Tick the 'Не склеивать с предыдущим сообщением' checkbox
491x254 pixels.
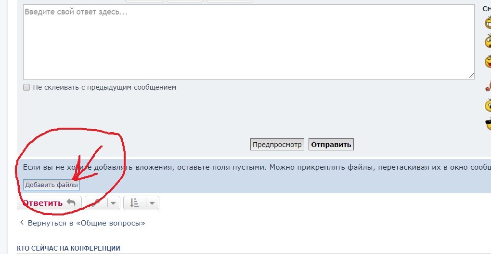(27, 88)
